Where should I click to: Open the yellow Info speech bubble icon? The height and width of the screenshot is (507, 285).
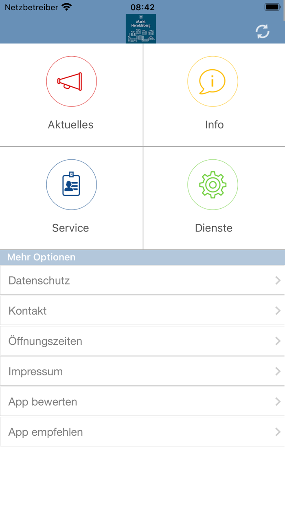pyautogui.click(x=213, y=82)
